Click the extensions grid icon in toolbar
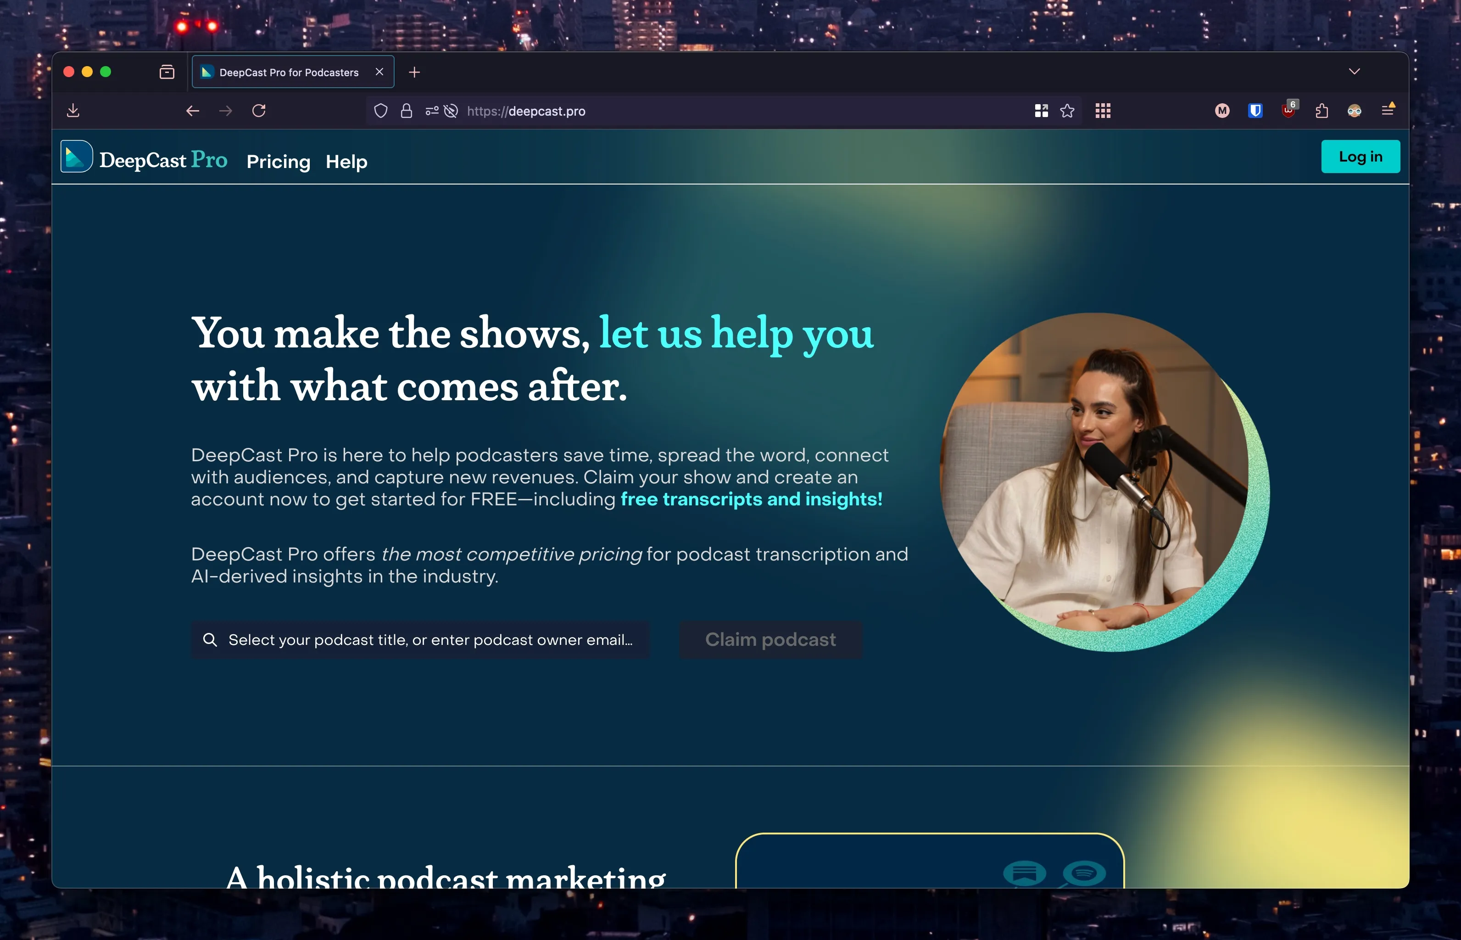This screenshot has width=1461, height=940. point(1102,111)
